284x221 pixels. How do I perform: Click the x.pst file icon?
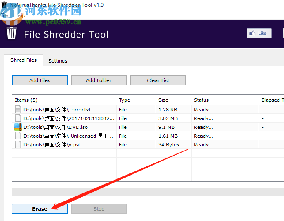coord(18,145)
